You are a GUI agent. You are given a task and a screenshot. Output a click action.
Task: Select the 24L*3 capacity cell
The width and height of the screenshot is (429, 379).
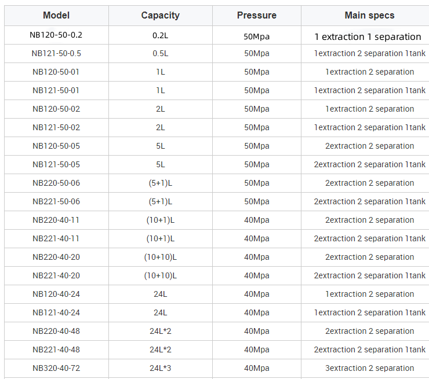[160, 368]
